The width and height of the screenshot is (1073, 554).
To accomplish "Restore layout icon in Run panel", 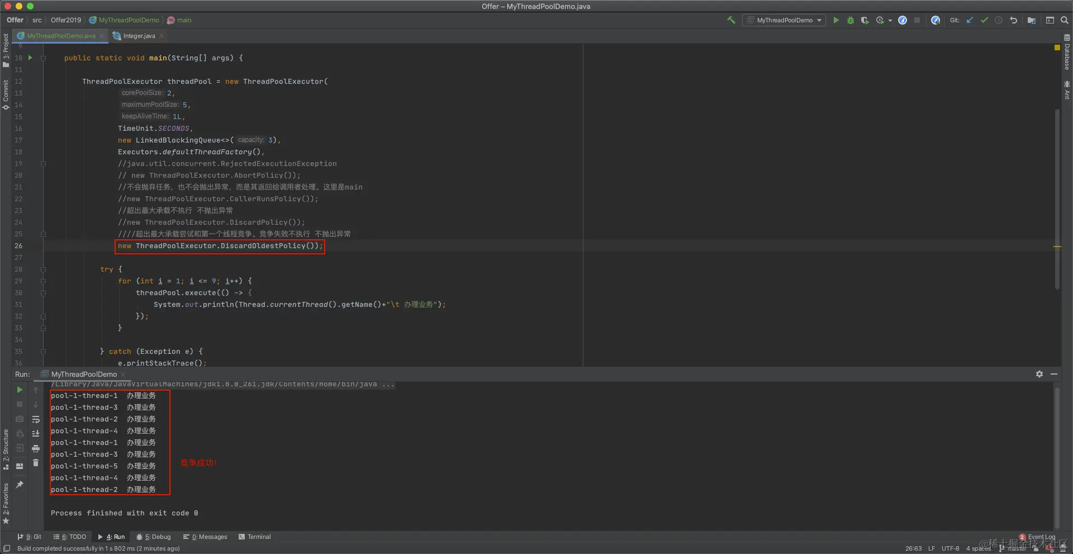I will 20,466.
